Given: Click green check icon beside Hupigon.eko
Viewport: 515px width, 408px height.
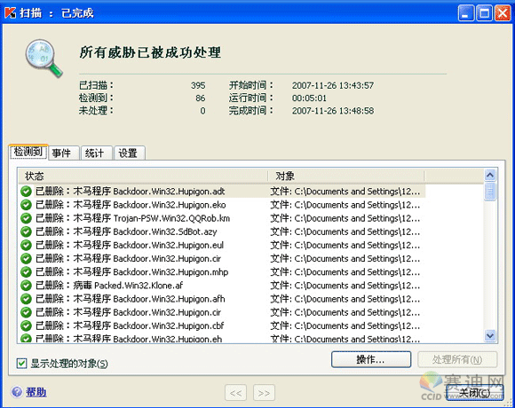Looking at the screenshot, I should (x=26, y=205).
